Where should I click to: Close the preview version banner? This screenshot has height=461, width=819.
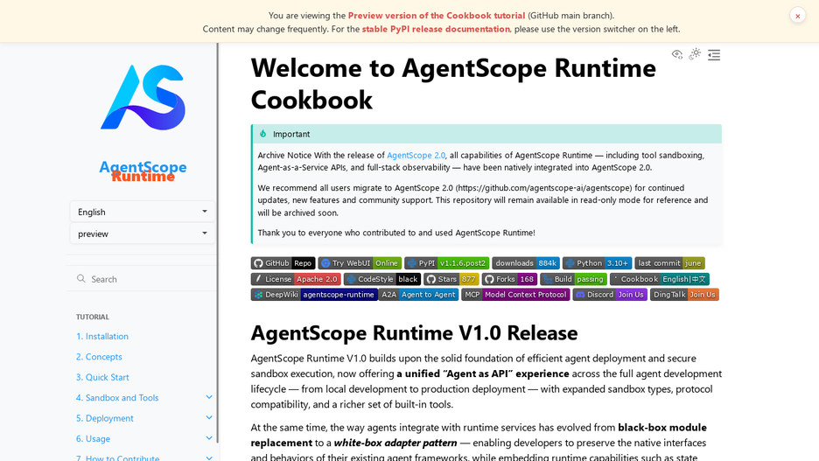coord(798,16)
